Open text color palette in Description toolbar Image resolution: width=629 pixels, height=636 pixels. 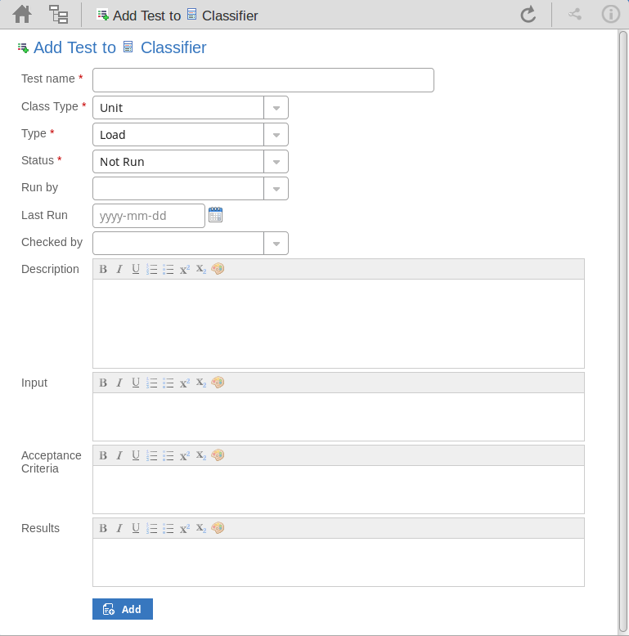(x=218, y=269)
